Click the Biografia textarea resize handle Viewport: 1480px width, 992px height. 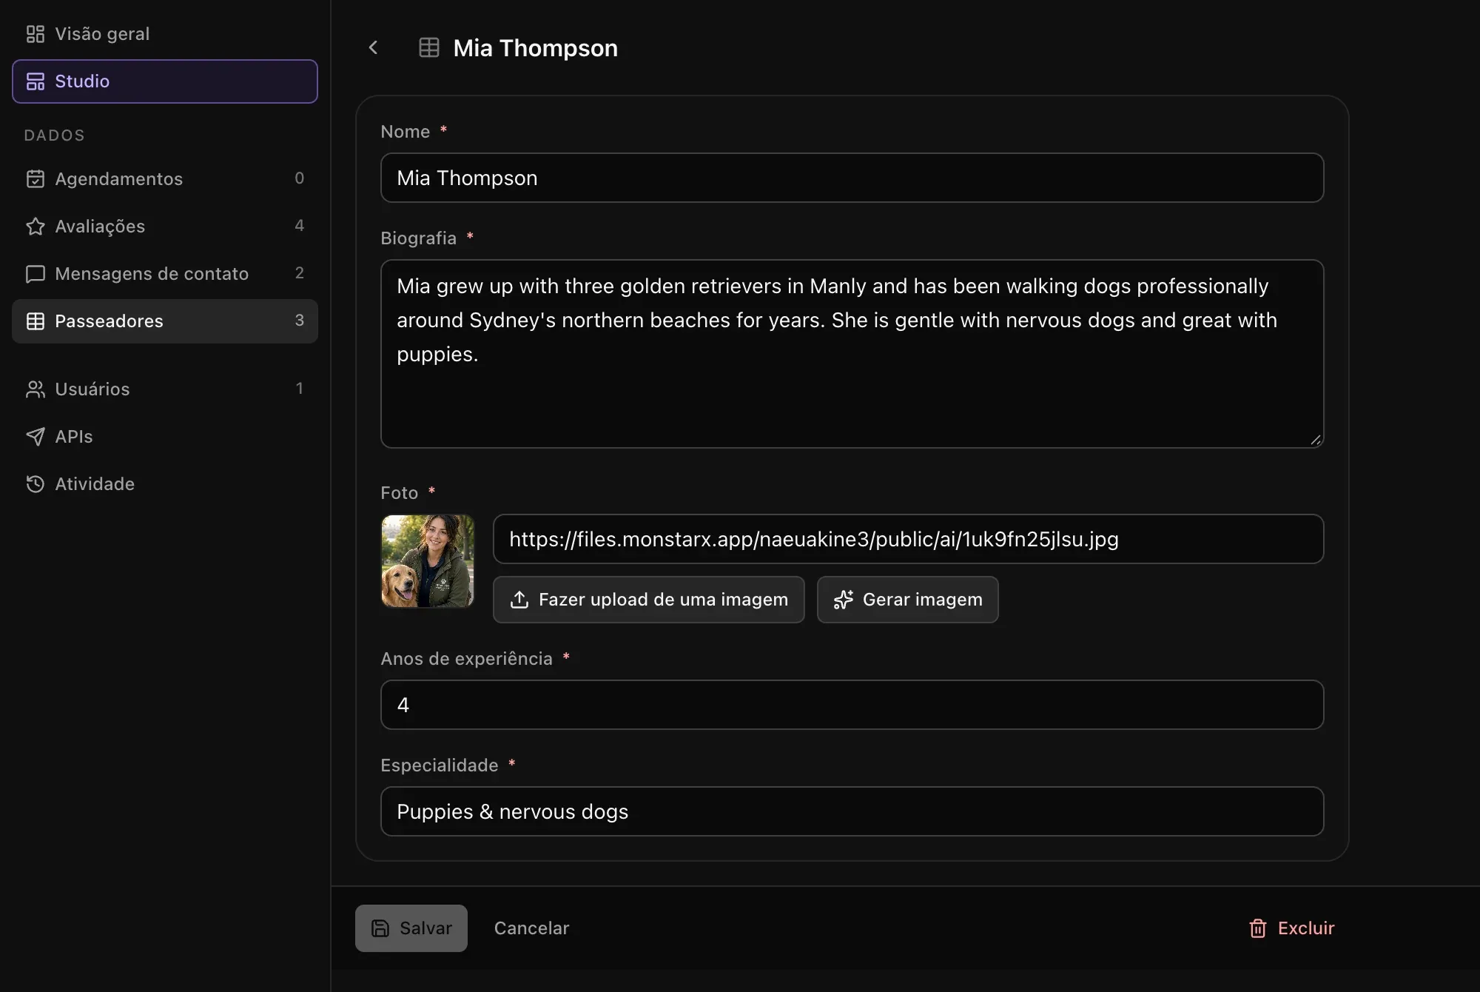point(1315,440)
